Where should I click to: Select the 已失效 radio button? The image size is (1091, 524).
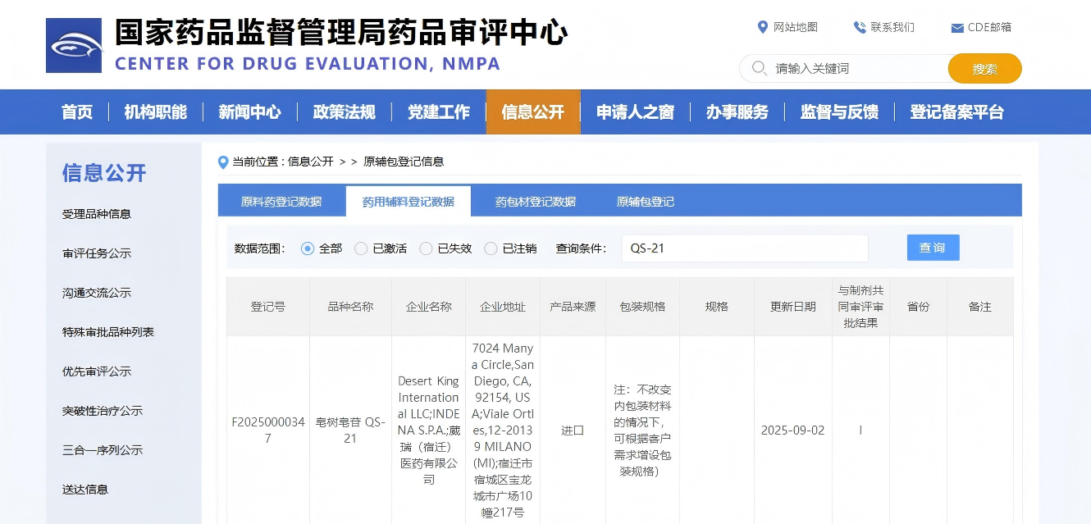point(426,248)
